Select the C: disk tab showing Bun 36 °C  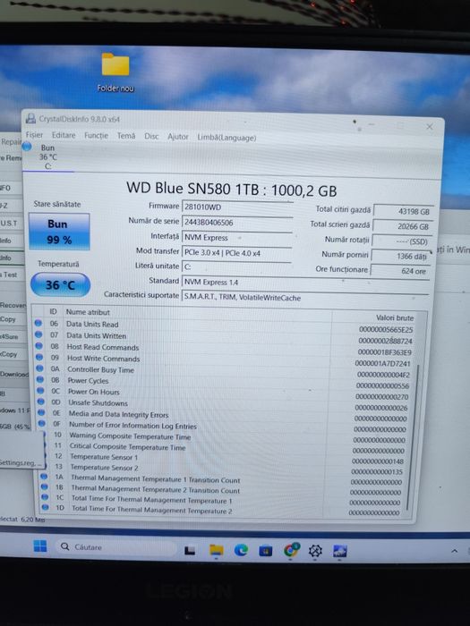click(48, 156)
